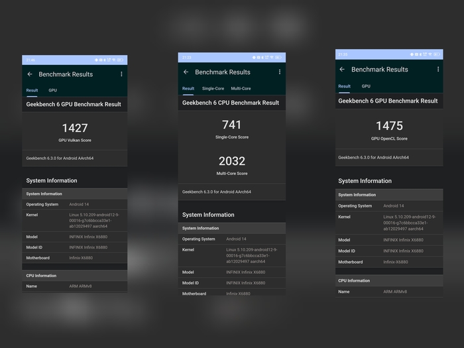Image resolution: width=464 pixels, height=348 pixels.
Task: Click 'ARM ARMv8' name in OpenCL screen
Action: [x=395, y=292]
